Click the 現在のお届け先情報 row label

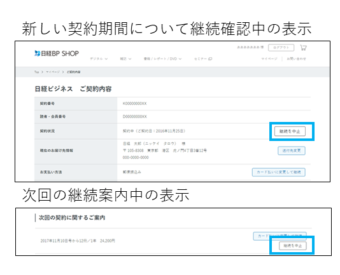click(x=57, y=151)
